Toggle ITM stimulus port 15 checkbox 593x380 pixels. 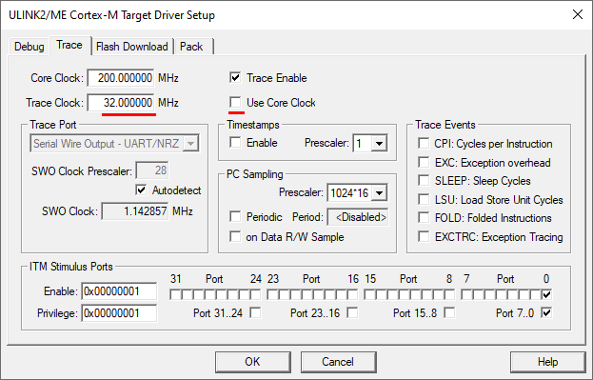[x=369, y=294]
